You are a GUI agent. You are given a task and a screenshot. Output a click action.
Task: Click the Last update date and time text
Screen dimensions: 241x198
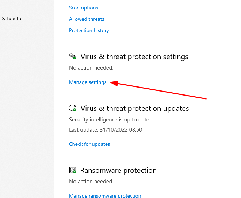coord(105,129)
